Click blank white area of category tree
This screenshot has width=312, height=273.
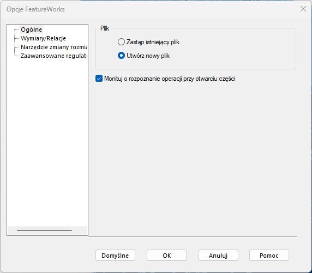pos(47,139)
